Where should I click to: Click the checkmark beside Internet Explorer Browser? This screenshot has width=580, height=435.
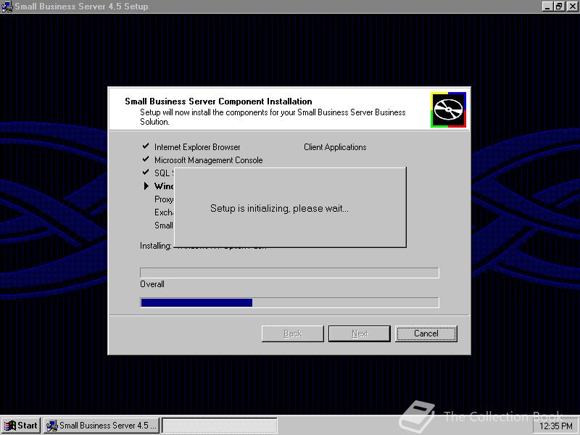146,146
